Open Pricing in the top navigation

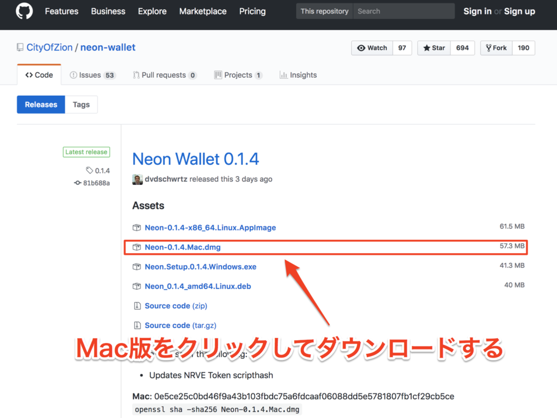coord(252,11)
